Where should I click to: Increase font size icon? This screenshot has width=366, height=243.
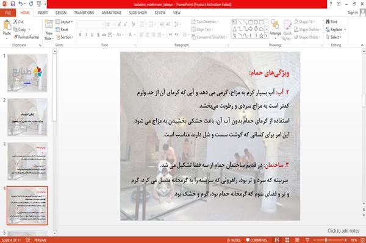pyautogui.click(x=120, y=24)
